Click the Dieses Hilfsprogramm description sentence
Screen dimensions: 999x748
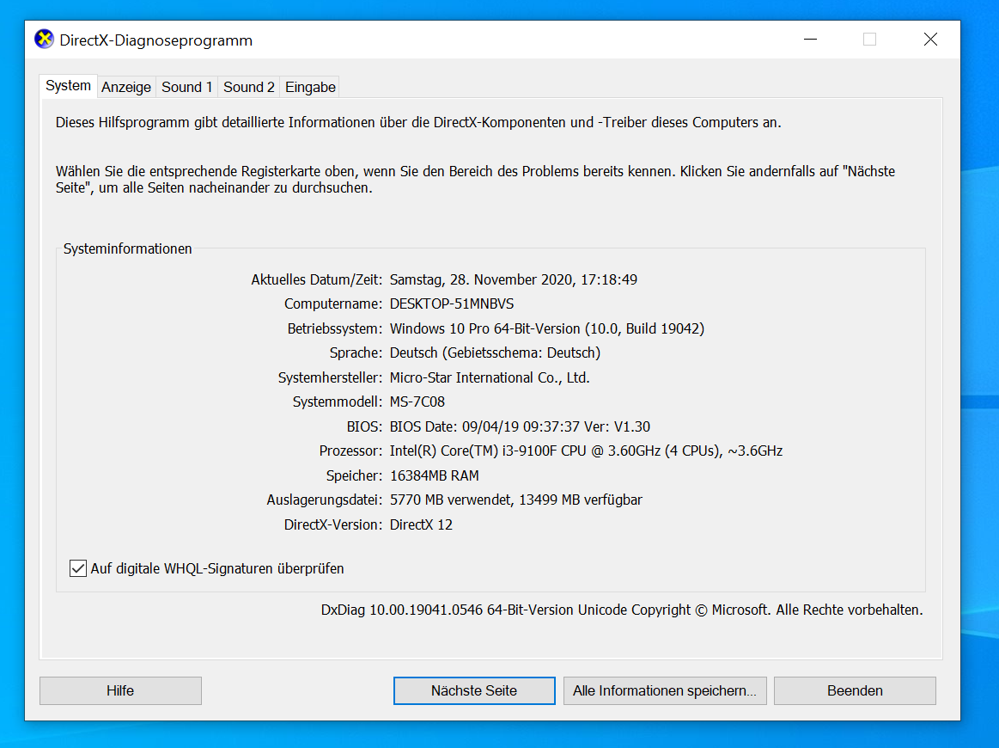[x=418, y=122]
